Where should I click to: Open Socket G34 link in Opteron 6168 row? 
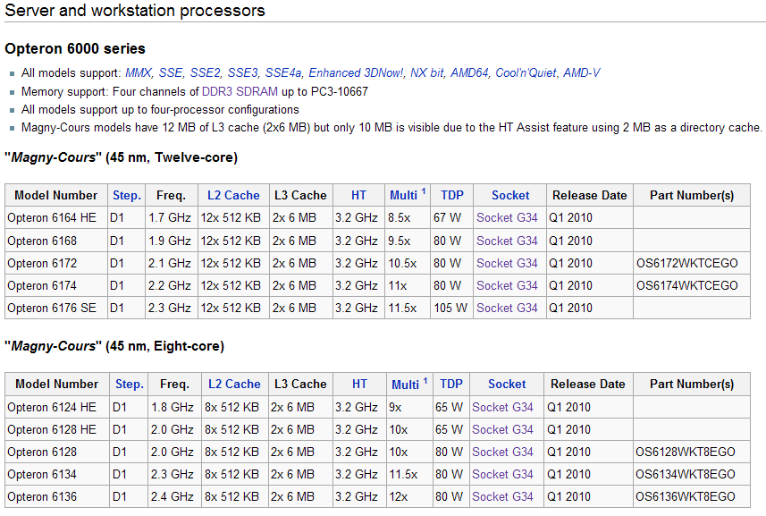tap(507, 241)
